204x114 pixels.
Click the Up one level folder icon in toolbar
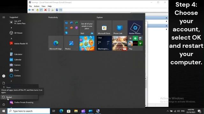[38, 10]
